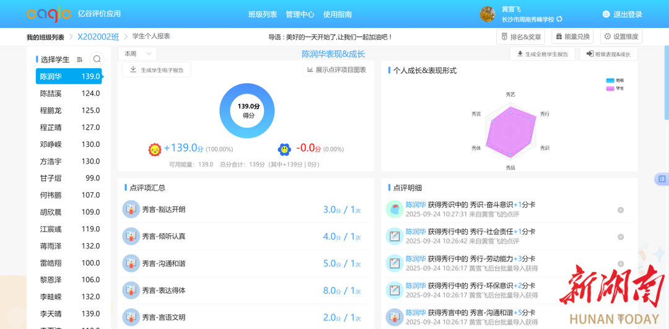Click the refresh icon next to the school name
The image size is (669, 329).
pos(559,20)
